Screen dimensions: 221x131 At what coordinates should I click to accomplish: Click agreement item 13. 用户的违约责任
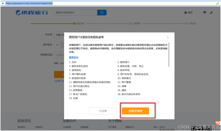pyautogui.click(x=79, y=86)
